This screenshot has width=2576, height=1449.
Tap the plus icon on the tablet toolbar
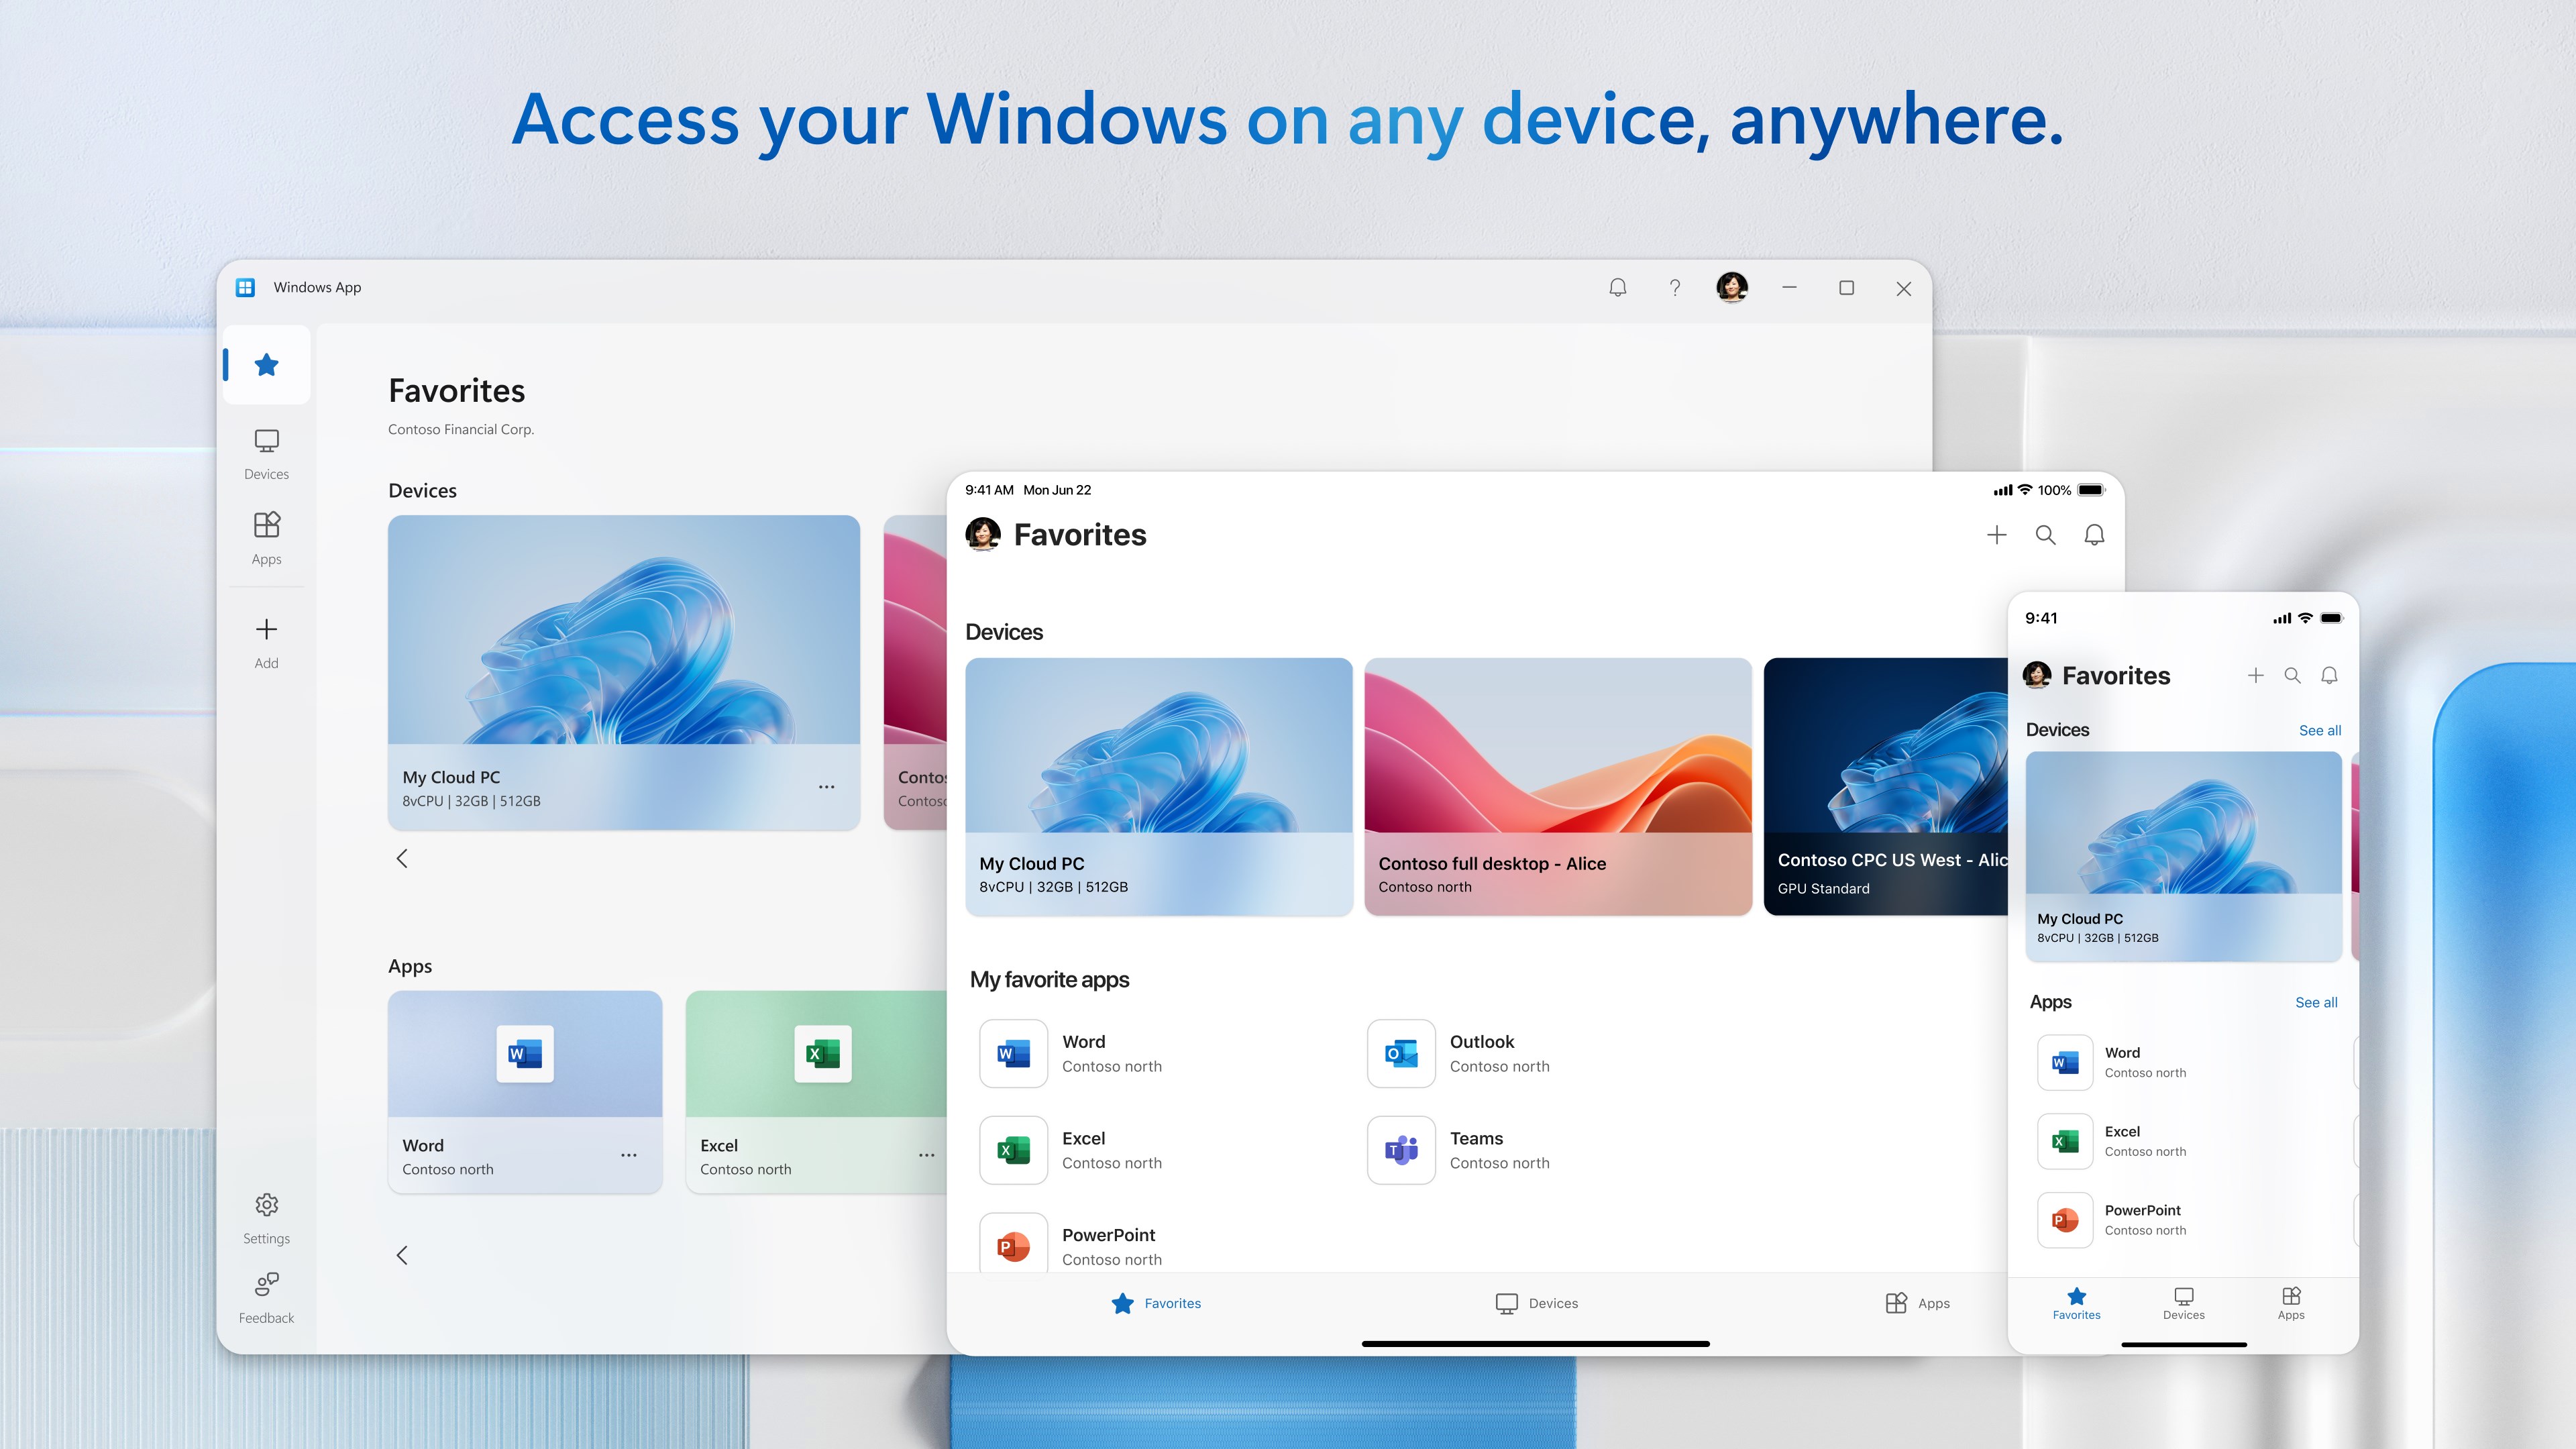(1996, 535)
